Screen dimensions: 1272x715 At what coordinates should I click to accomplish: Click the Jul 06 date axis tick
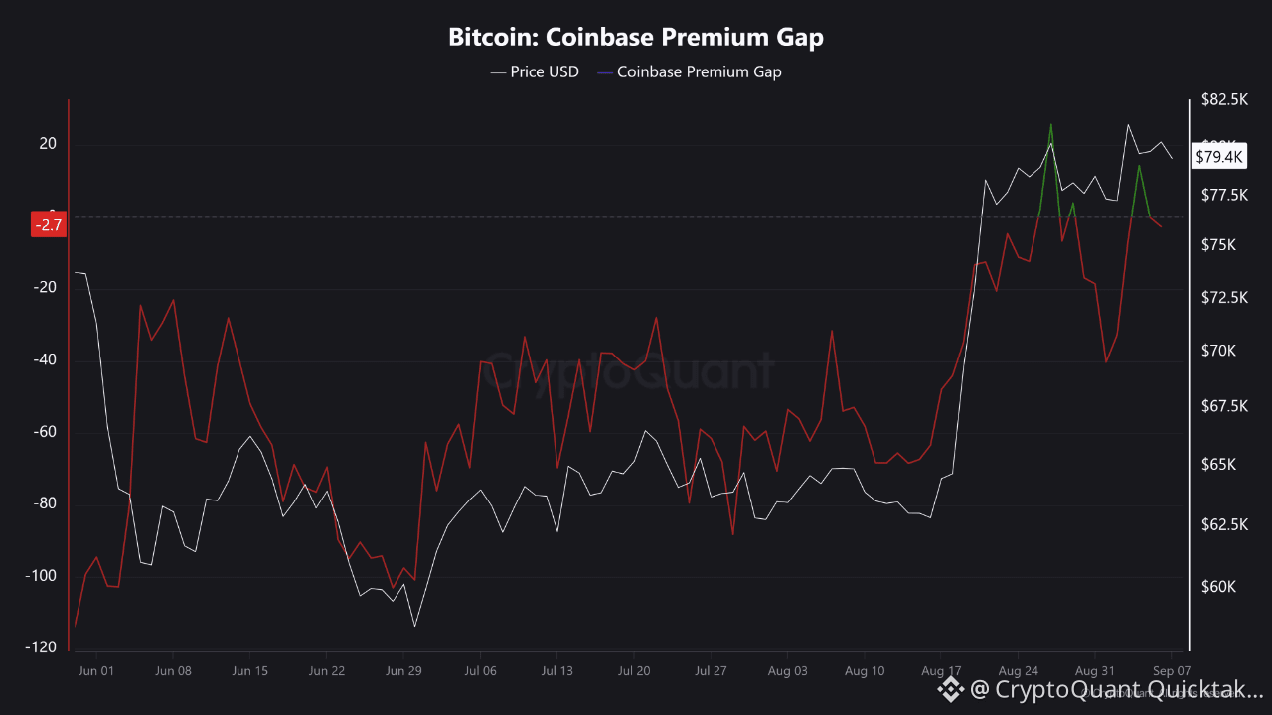coord(480,671)
